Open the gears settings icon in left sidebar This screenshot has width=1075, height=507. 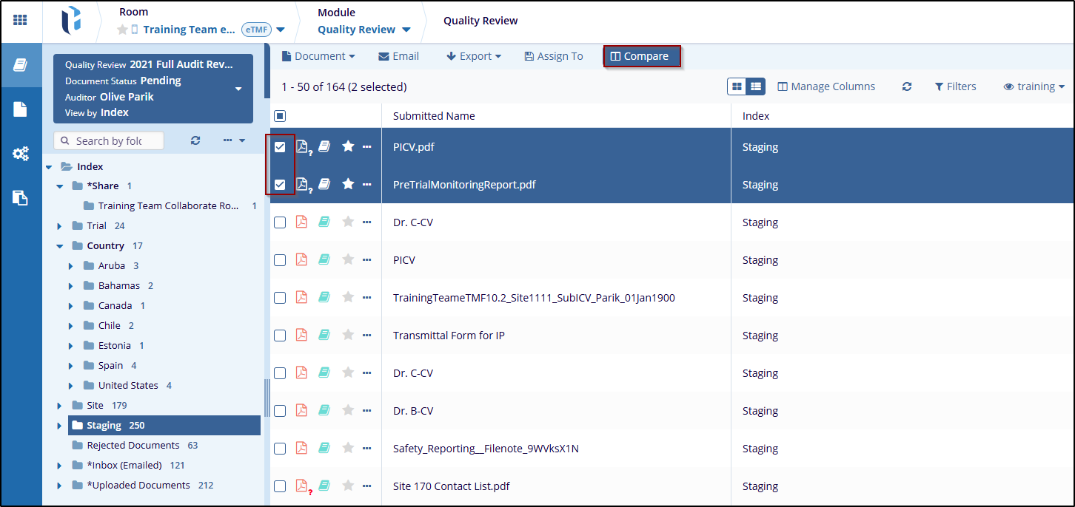21,154
